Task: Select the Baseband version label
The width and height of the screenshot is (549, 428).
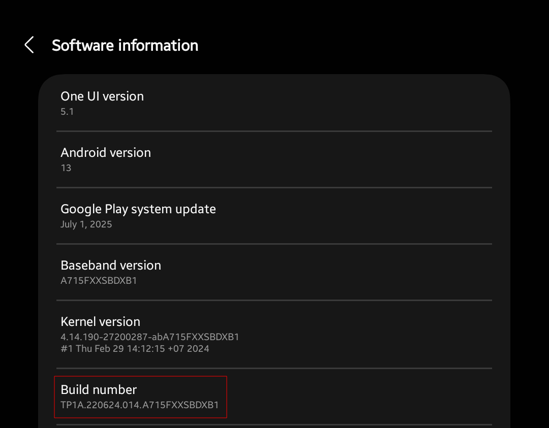Action: pos(111,265)
